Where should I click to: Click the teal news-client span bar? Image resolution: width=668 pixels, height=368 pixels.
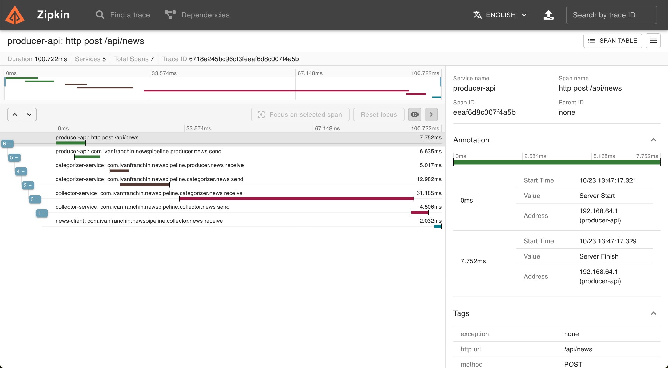click(x=438, y=226)
